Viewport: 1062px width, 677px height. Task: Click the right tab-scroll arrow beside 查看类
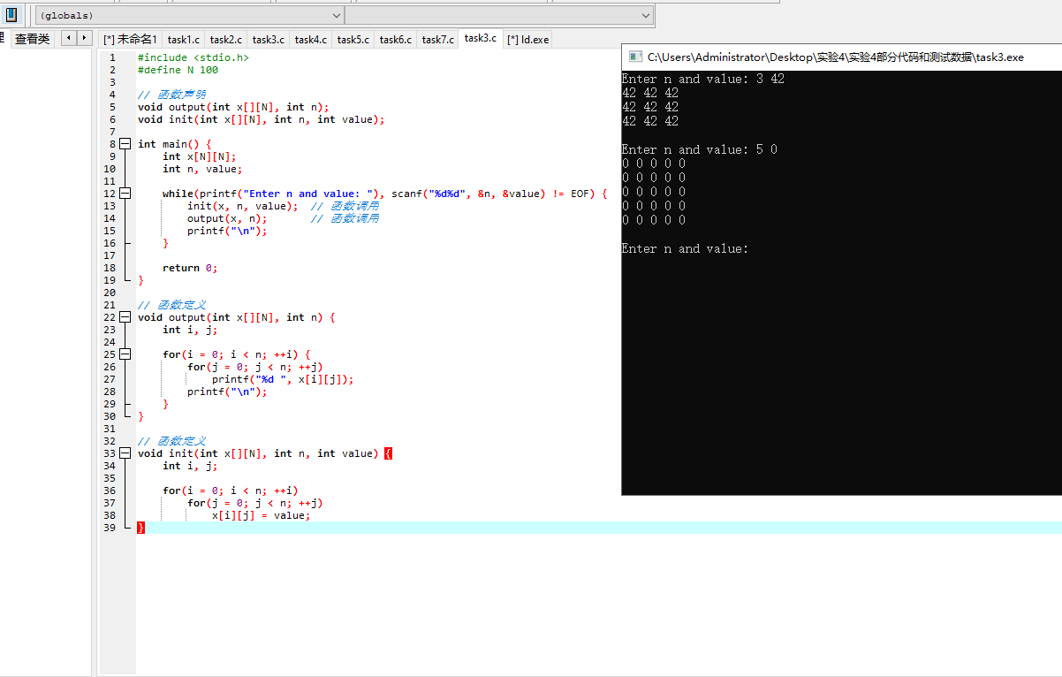(85, 38)
